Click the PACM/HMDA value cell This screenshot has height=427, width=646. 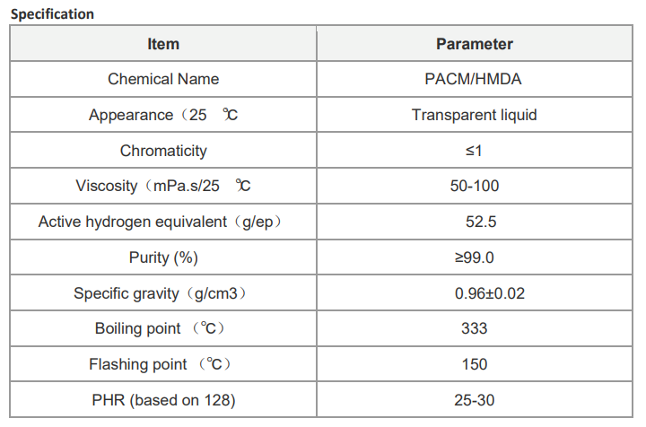(474, 79)
